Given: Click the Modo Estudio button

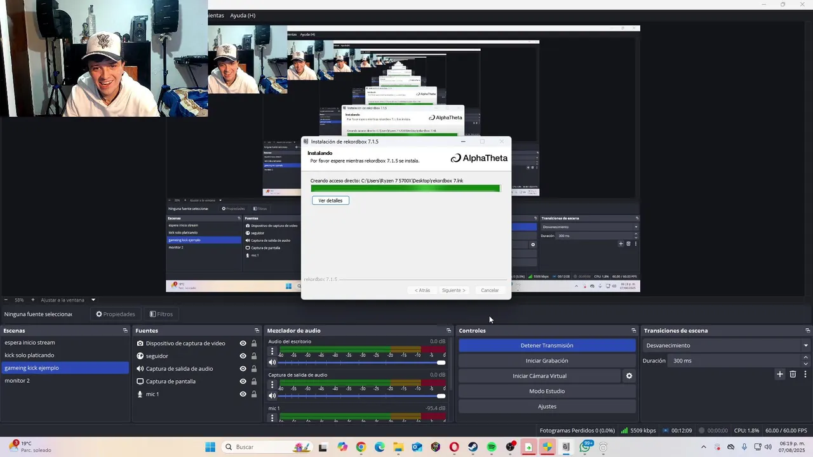Looking at the screenshot, I should click(547, 391).
